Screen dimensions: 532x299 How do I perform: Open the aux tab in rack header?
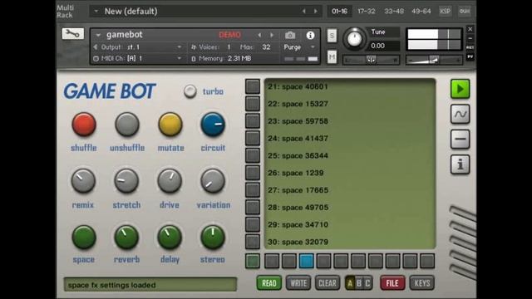(x=464, y=11)
